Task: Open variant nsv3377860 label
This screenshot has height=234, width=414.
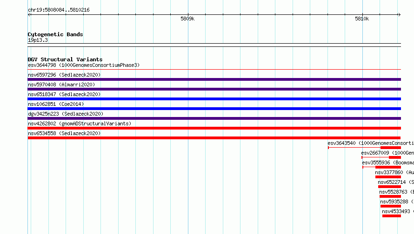Action: pyautogui.click(x=394, y=172)
